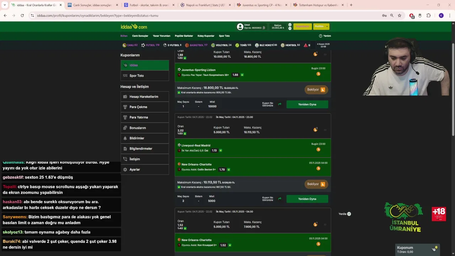Open the Bülten menu item
Viewport: 455px width, 256px height.
coord(124,36)
